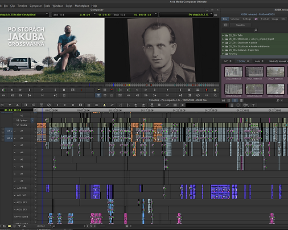Play the record monitor sequence
The image size is (288, 230).
click(167, 90)
